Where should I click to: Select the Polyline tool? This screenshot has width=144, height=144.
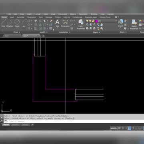click(10, 23)
